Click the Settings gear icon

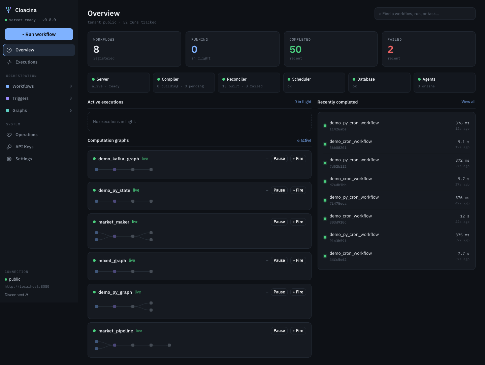point(9,159)
